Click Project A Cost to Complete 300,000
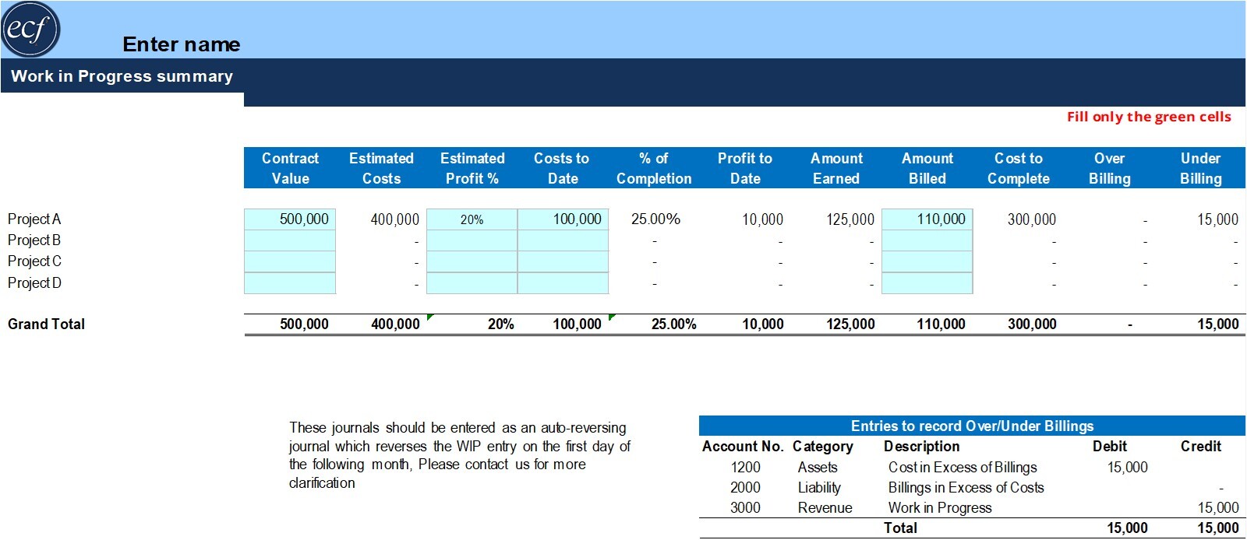1247x540 pixels. [x=1032, y=220]
